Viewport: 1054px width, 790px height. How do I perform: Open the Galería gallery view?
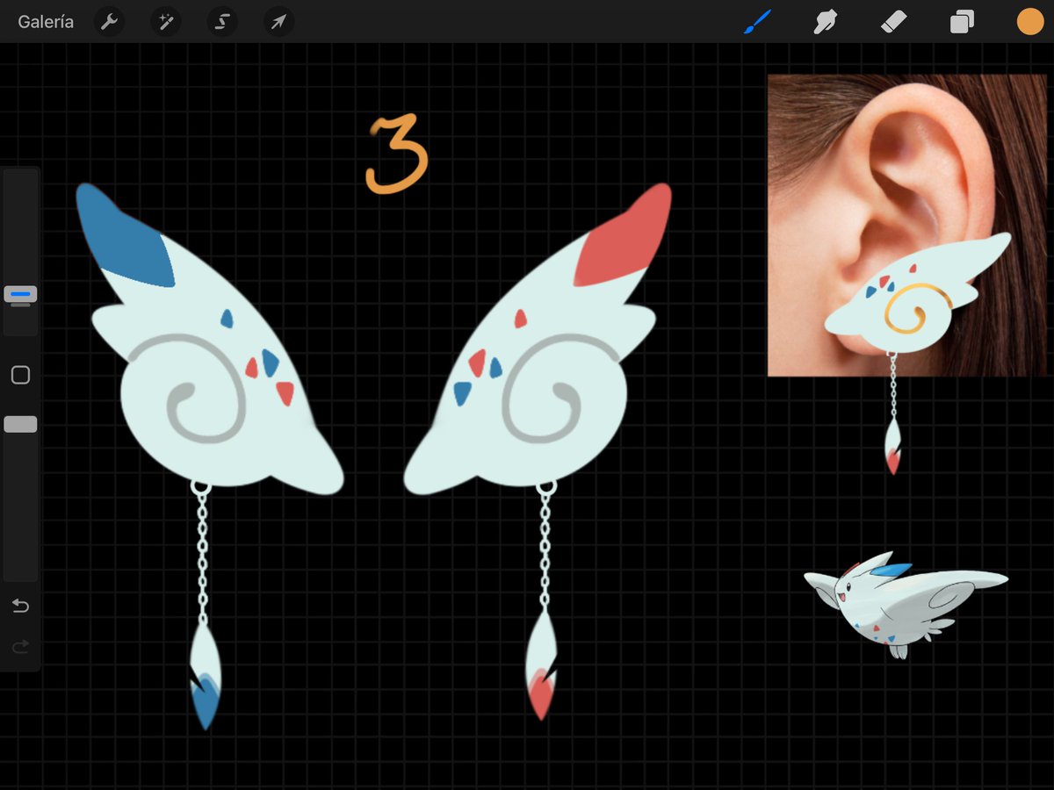click(x=46, y=22)
